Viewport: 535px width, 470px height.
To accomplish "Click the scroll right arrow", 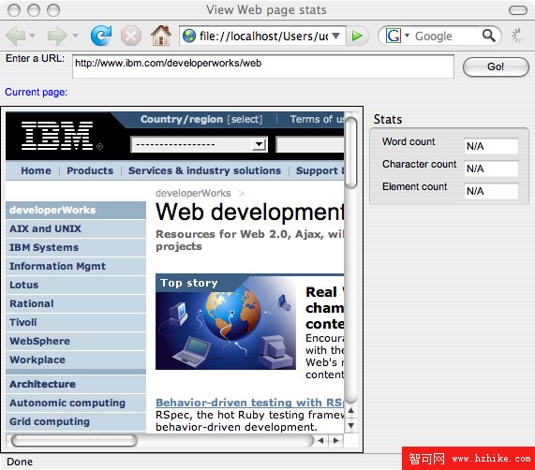I will 336,440.
